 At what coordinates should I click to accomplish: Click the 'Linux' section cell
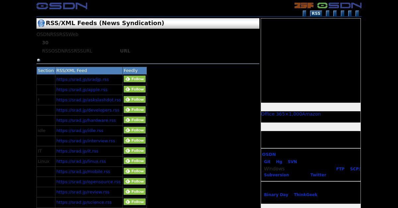pos(46,161)
